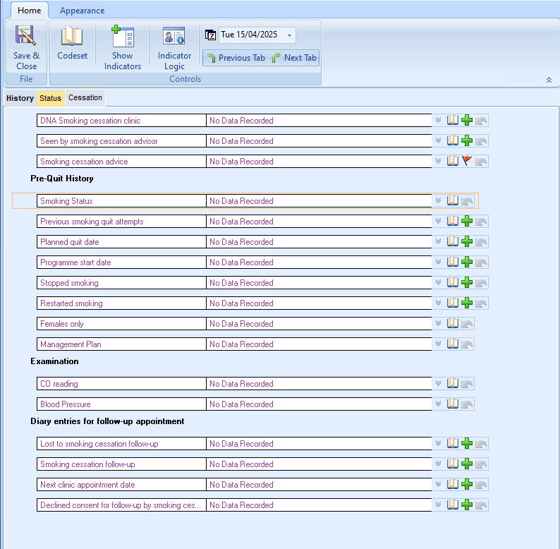This screenshot has height=549, width=560.
Task: Open codeset book for Smoking Status
Action: 453,200
